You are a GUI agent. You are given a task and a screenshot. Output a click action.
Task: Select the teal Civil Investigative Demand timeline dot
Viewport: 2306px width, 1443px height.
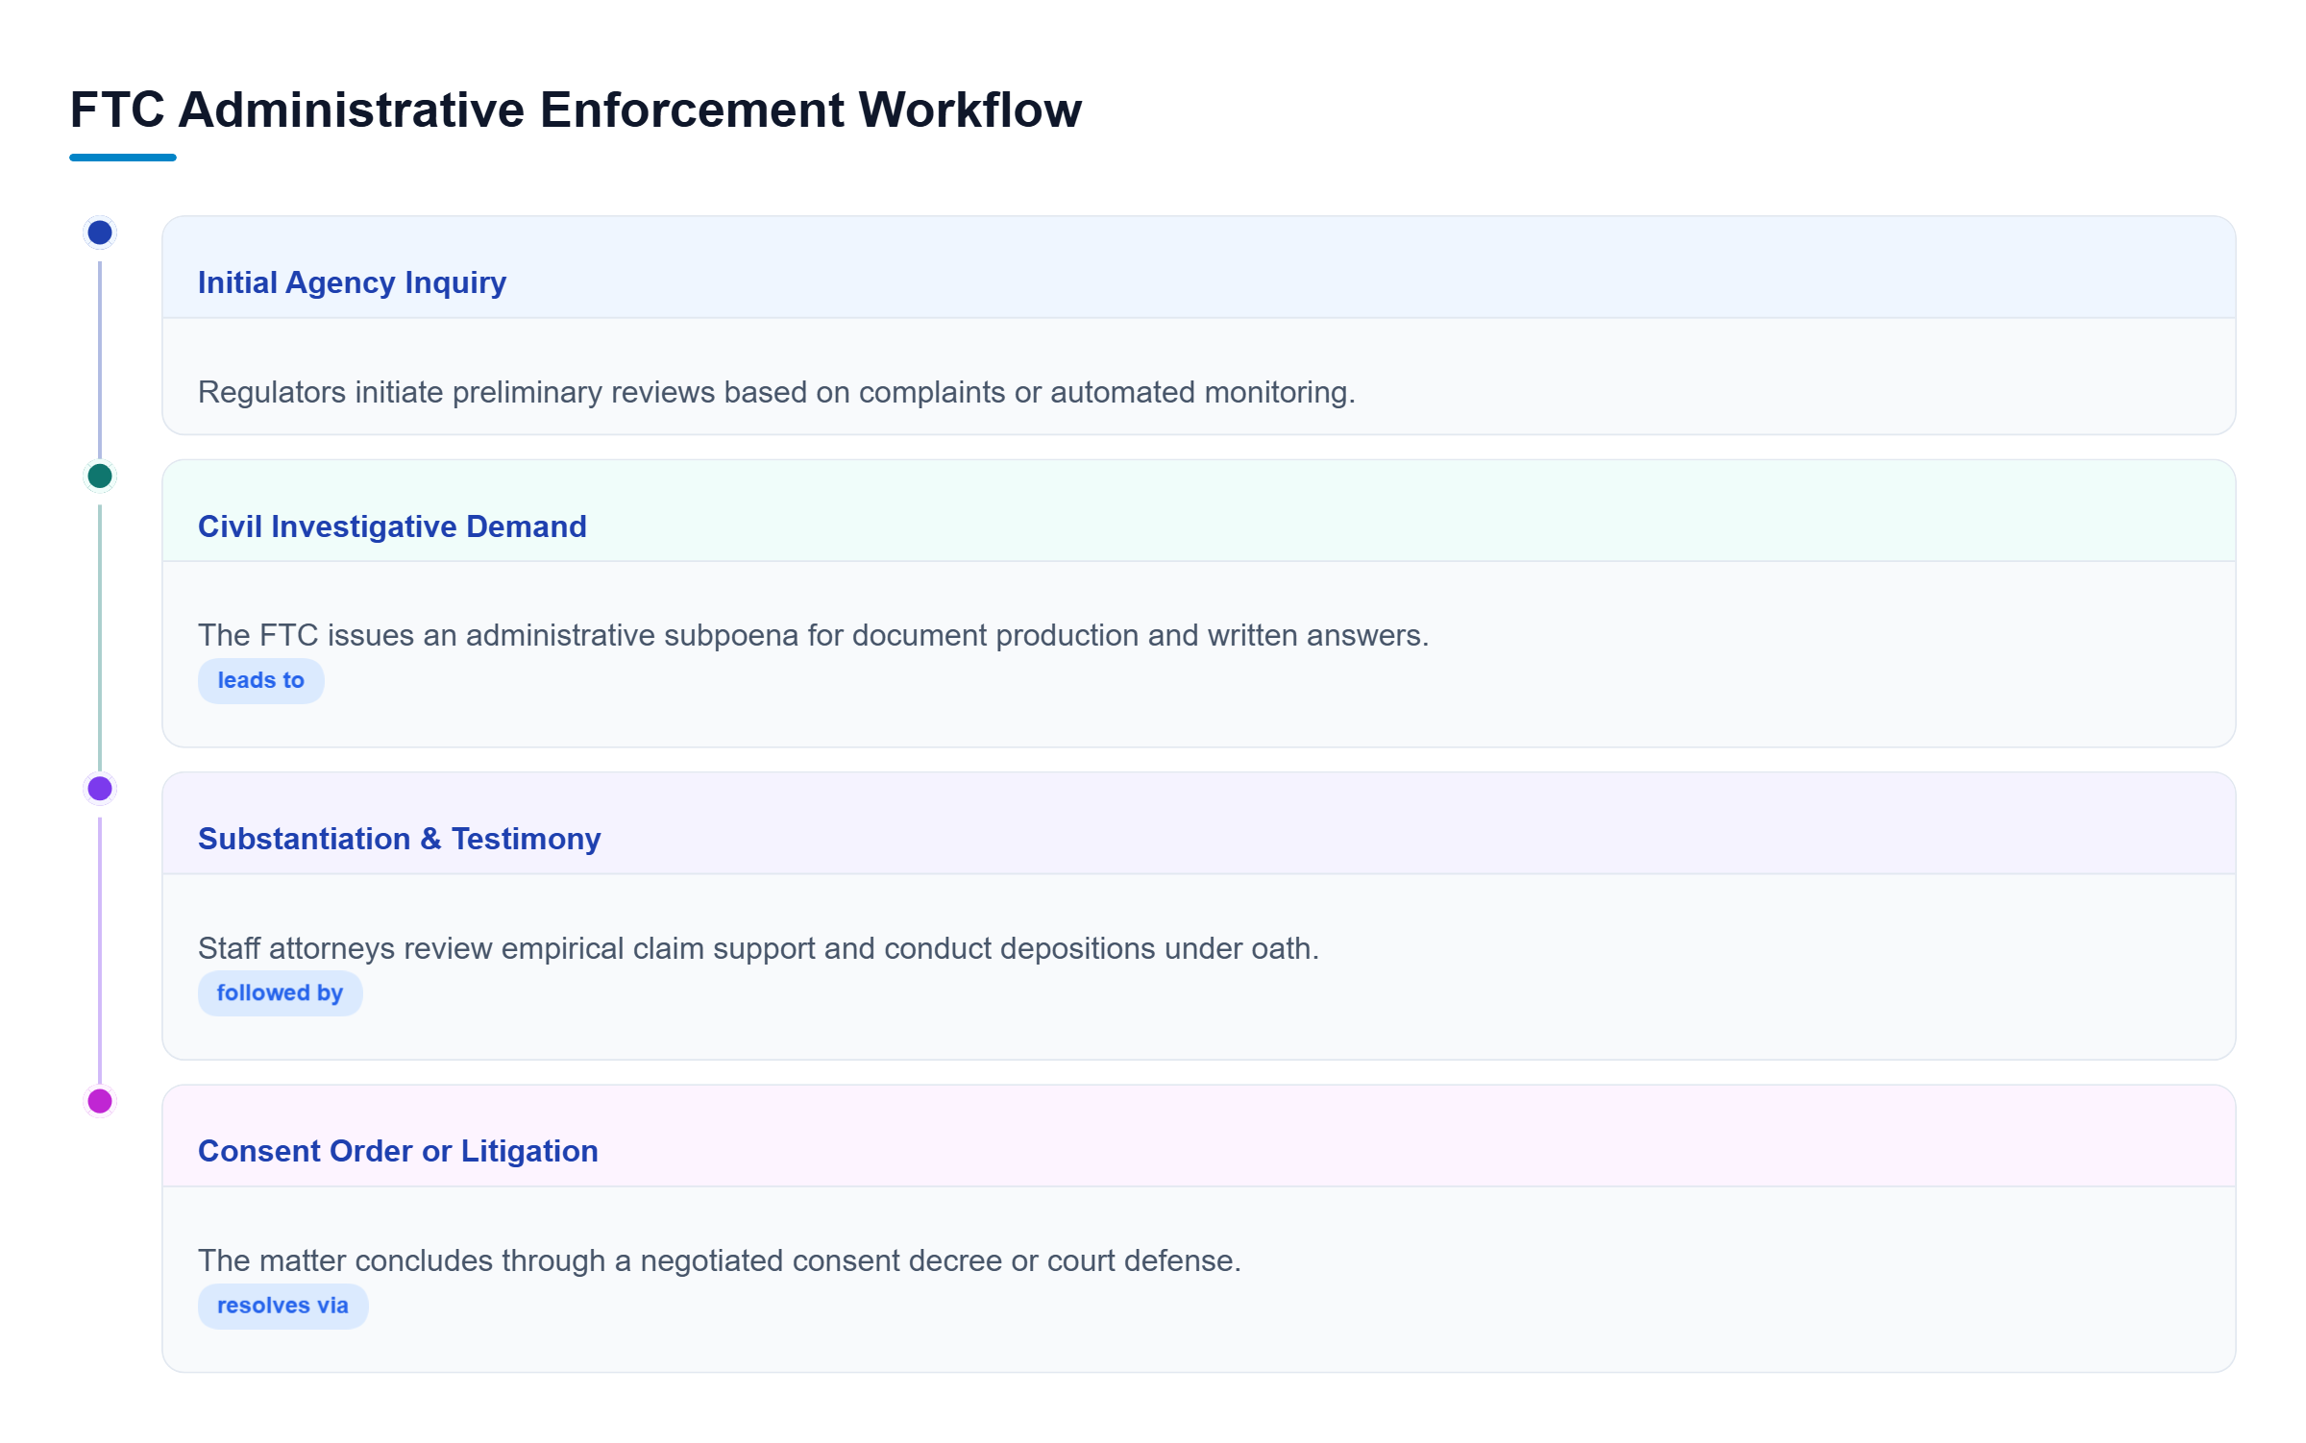click(x=100, y=476)
